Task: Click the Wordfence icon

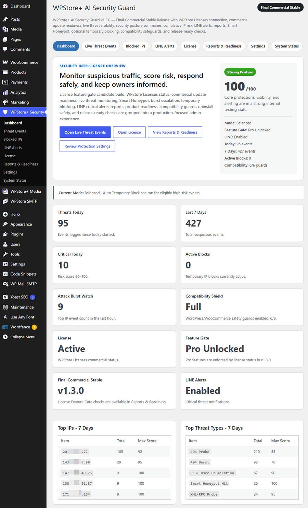Action: pos(5,327)
